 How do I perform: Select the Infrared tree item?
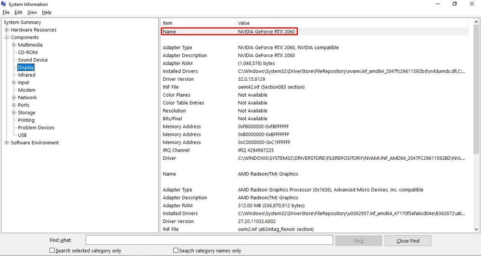tap(26, 75)
